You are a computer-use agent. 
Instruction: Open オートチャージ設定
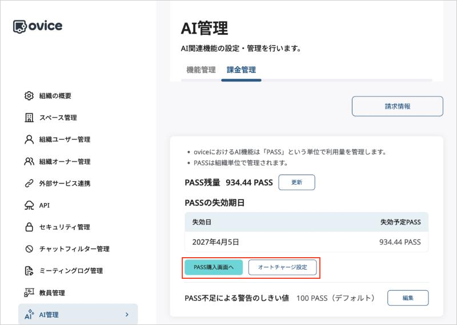(282, 267)
